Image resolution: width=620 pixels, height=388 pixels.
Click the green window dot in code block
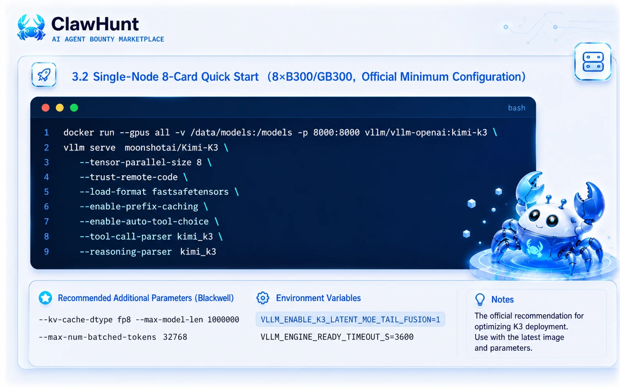tap(74, 108)
